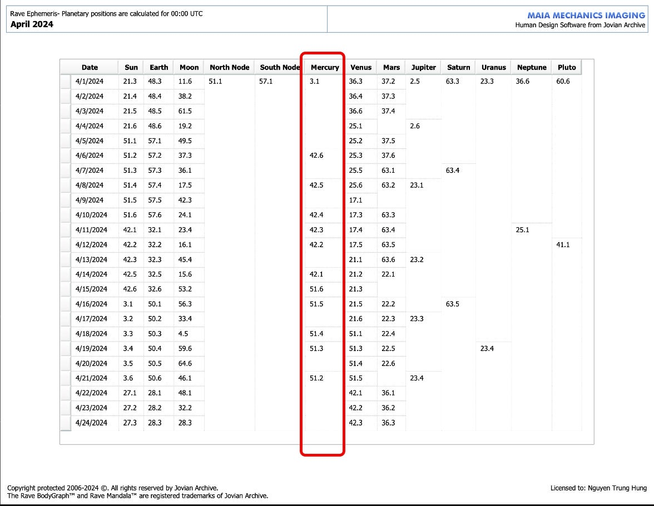Click the 4/12/2024 date cell
This screenshot has height=506, width=654.
89,245
